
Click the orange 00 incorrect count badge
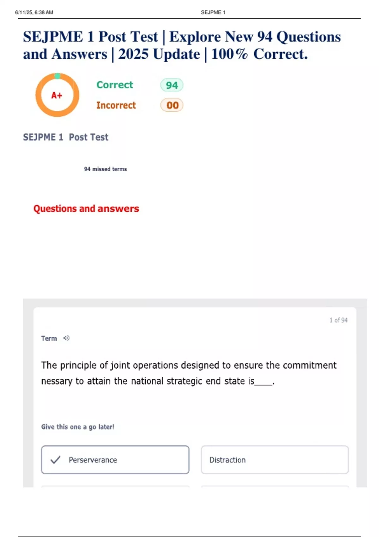[x=172, y=105]
